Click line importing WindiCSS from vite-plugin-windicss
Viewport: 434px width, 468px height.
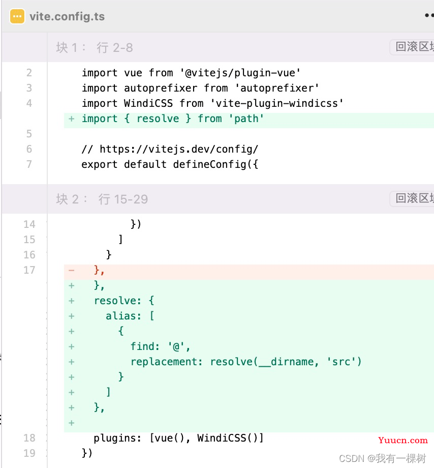point(212,103)
